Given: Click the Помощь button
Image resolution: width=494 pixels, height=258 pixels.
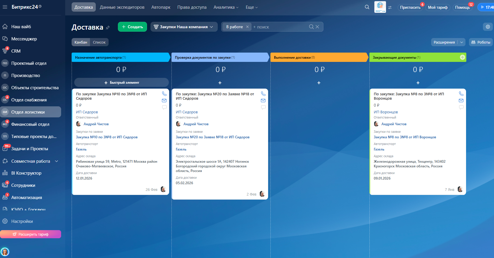Looking at the screenshot, I should tap(463, 7).
